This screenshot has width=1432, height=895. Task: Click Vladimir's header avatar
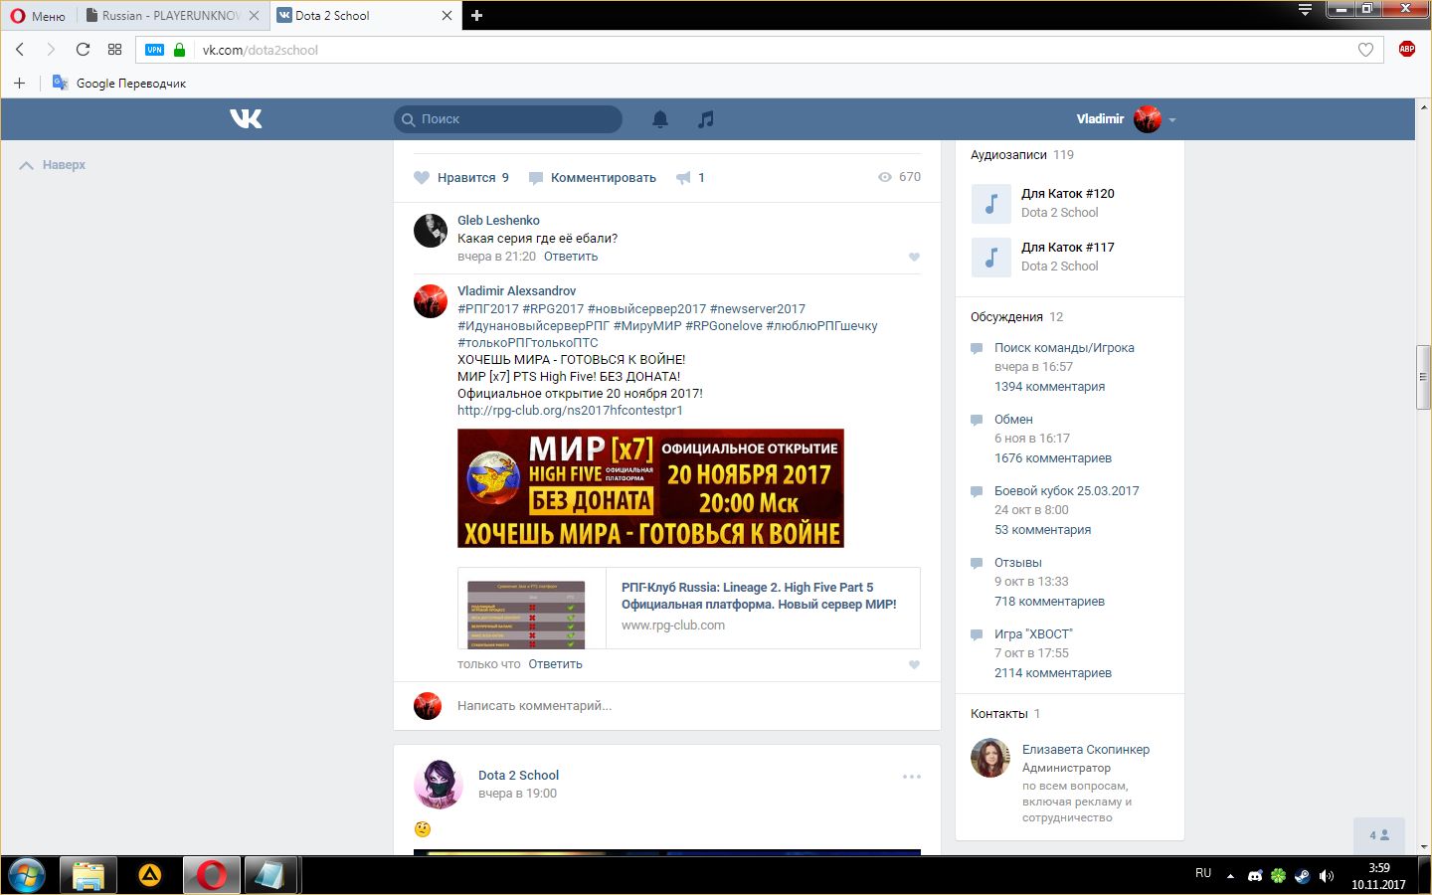pyautogui.click(x=1148, y=119)
